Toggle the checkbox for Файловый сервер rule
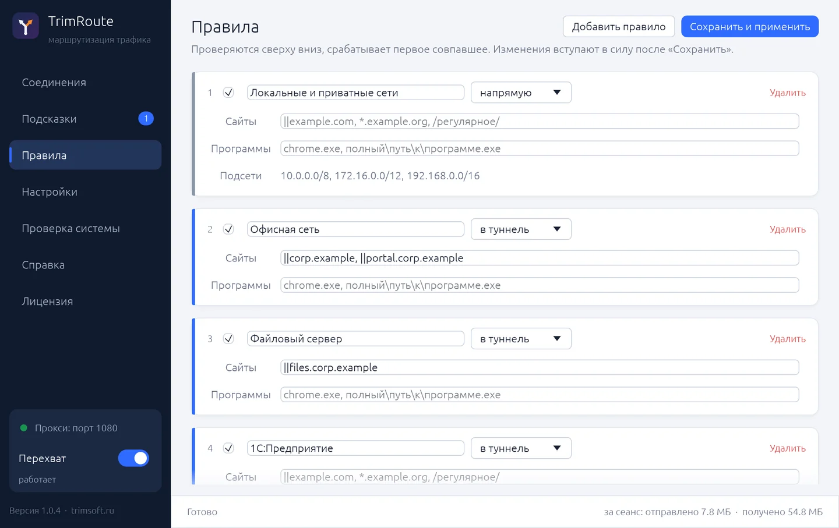 (x=228, y=339)
